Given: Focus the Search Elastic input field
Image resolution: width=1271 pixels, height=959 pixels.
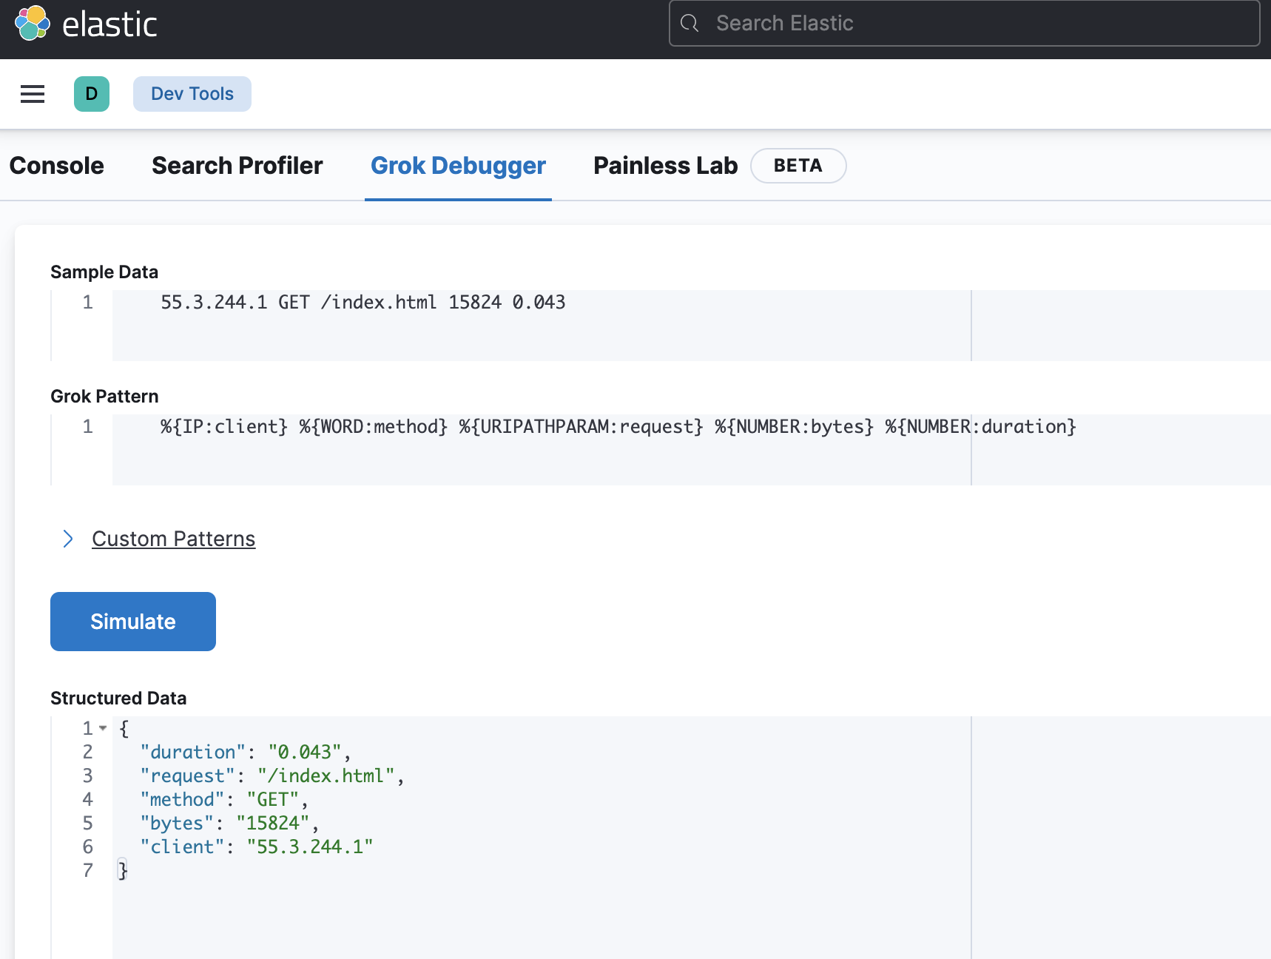Looking at the screenshot, I should click(x=964, y=23).
